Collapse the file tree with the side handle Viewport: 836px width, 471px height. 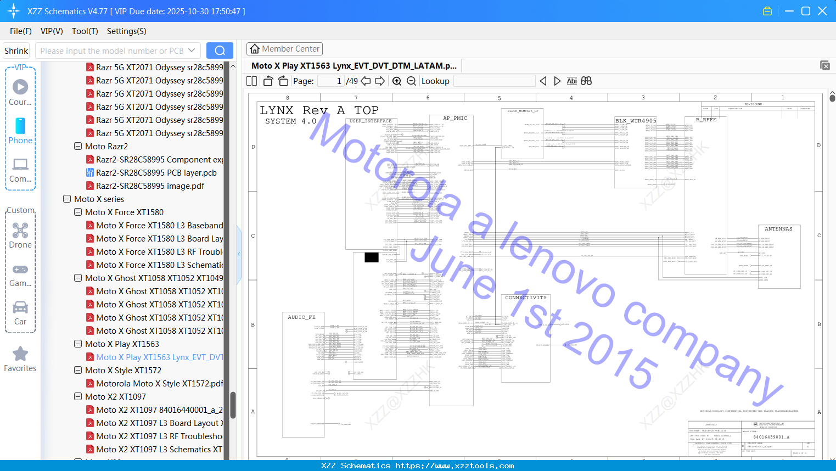point(239,254)
